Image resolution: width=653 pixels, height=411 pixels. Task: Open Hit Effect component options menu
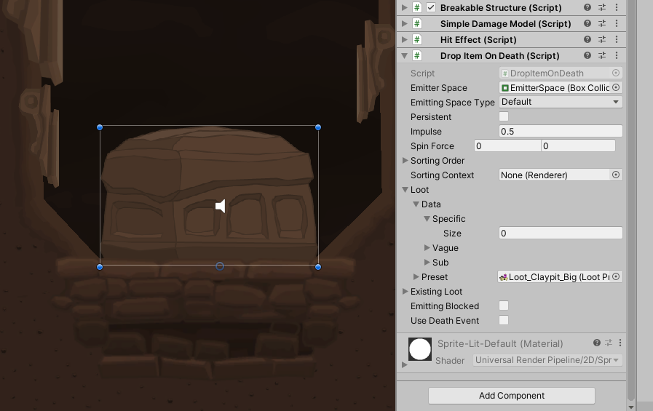click(x=617, y=40)
